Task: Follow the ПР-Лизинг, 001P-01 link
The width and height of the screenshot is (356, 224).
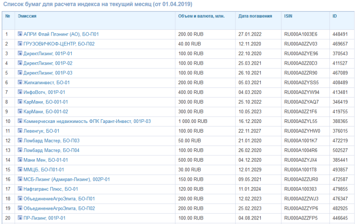Action: click(44, 218)
